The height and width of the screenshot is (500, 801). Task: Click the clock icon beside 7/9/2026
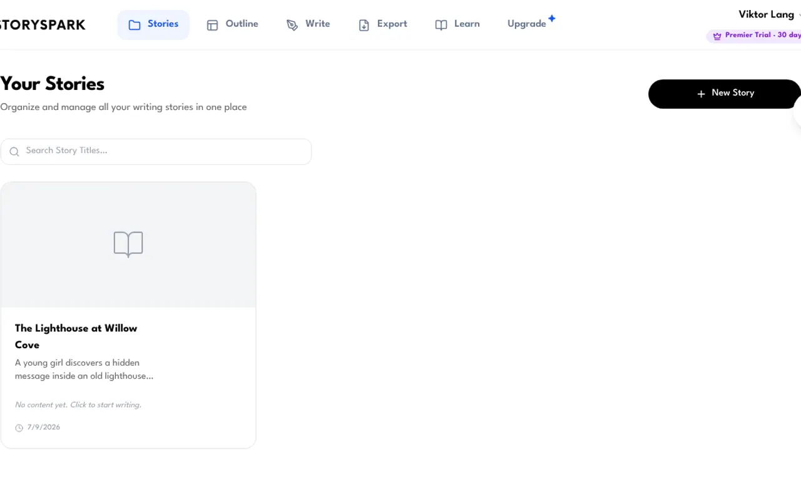point(19,428)
